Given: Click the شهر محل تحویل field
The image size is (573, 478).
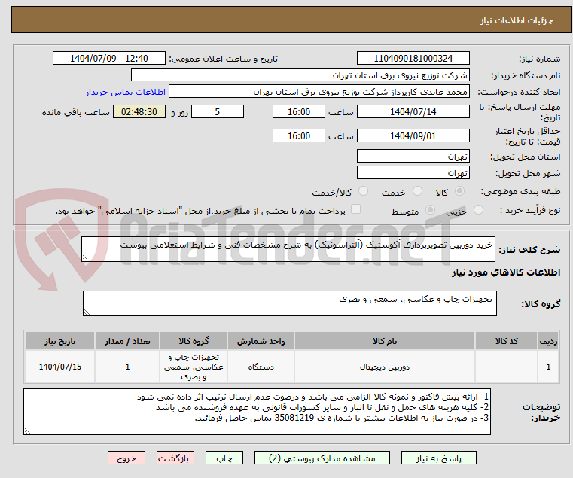Looking at the screenshot, I should 413,172.
